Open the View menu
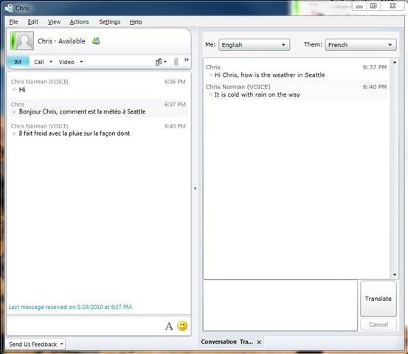Screen dimensions: 408x354 coord(54,22)
